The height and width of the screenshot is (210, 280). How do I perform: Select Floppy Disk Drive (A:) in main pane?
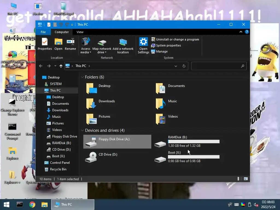click(117, 142)
